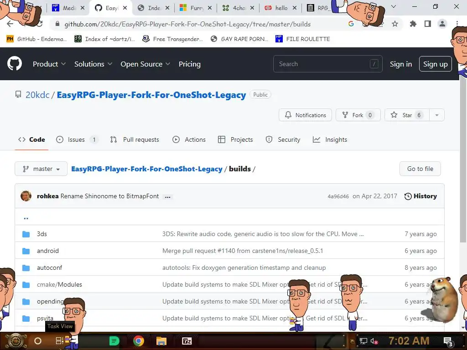Screen dimensions: 467x350
Task: Switch to the Security tab
Action: (x=283, y=139)
